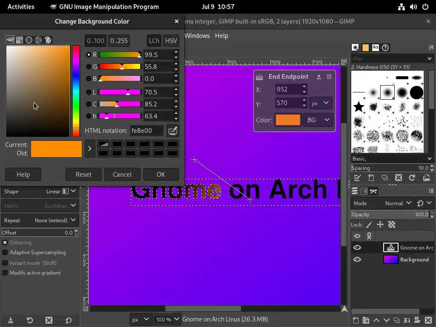Open the Repeat None (extend) dropdown
The width and height of the screenshot is (436, 327).
tap(40, 220)
